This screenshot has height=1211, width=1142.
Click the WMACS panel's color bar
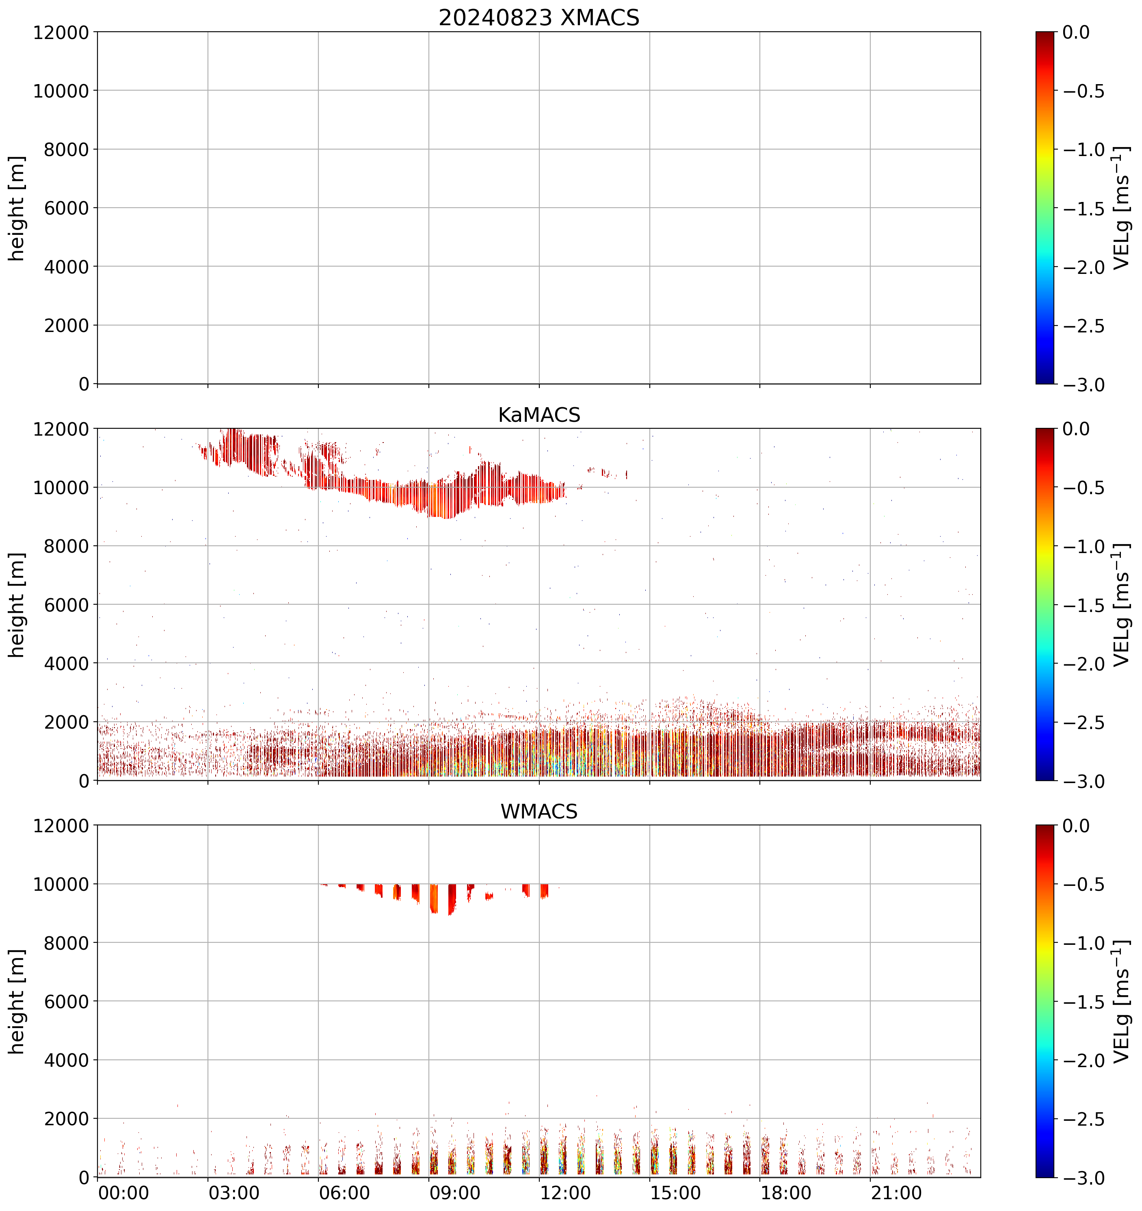point(1045,1001)
